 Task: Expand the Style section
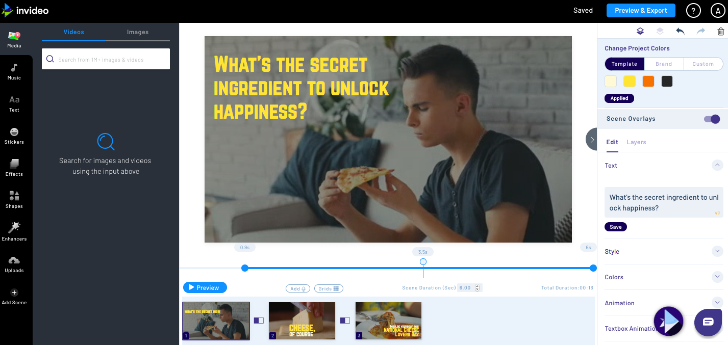point(717,251)
